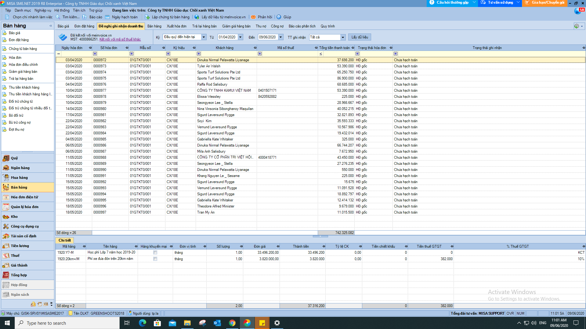Click Lập chứng từ bán hàng icon

click(x=147, y=17)
